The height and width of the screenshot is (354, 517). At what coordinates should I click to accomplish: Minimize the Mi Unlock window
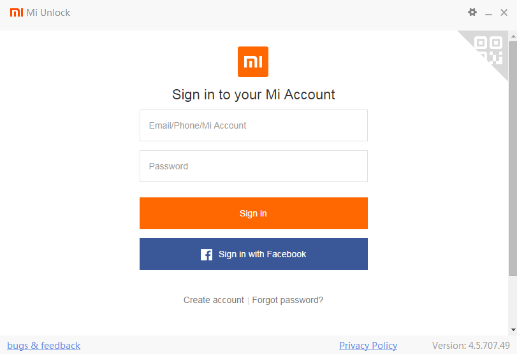click(489, 13)
